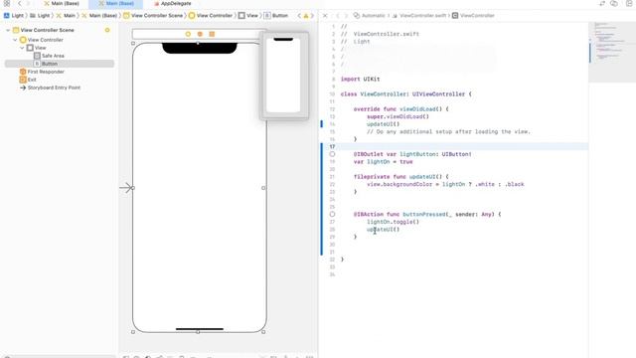Click 'class ViewController: UIViewController' line
This screenshot has width=636, height=358.
(406, 93)
